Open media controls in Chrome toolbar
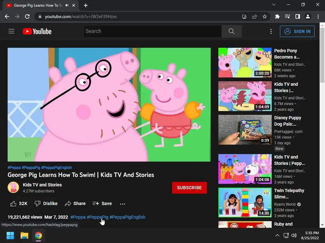This screenshot has height=243, width=325. [287, 16]
